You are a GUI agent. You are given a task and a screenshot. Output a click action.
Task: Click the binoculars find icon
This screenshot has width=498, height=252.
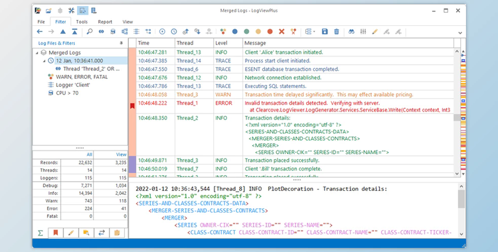point(351,31)
